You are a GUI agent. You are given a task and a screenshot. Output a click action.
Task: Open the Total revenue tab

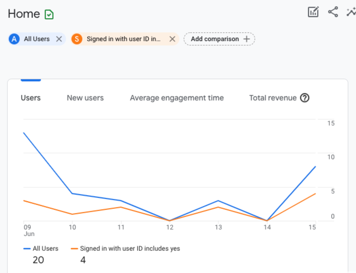(x=273, y=98)
